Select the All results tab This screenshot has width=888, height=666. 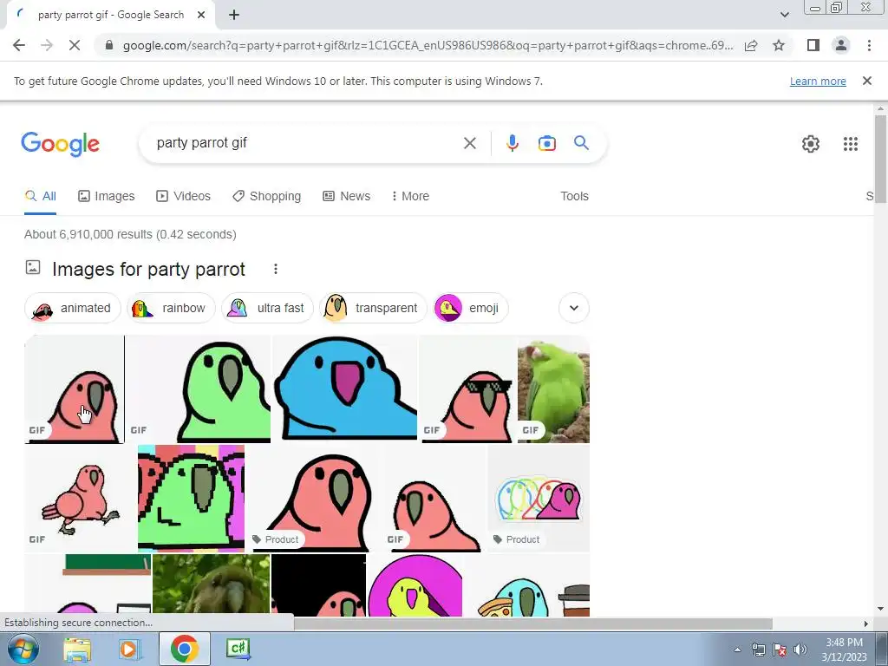[x=40, y=197]
